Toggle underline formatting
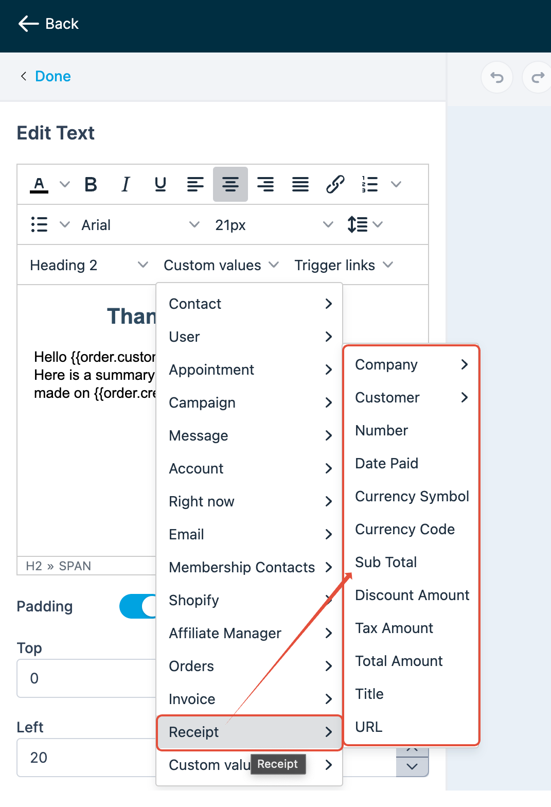This screenshot has width=551, height=807. [x=161, y=184]
